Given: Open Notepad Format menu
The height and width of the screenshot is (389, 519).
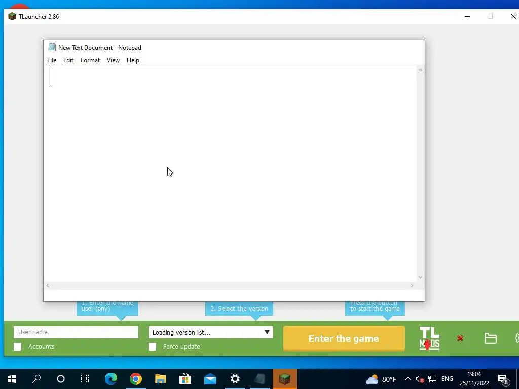Looking at the screenshot, I should (x=90, y=60).
